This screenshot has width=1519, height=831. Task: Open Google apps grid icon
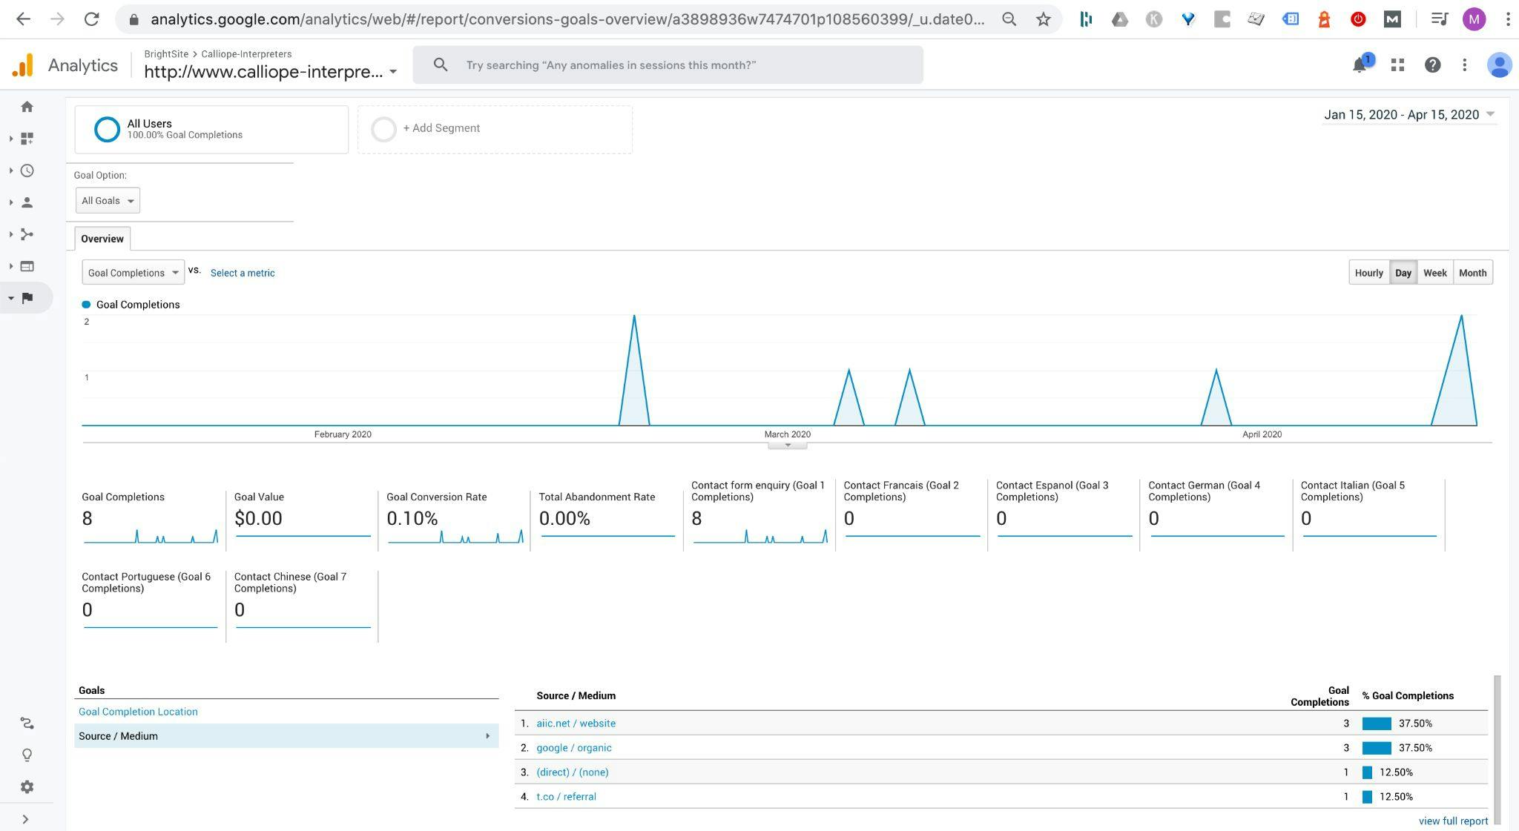click(x=1398, y=65)
